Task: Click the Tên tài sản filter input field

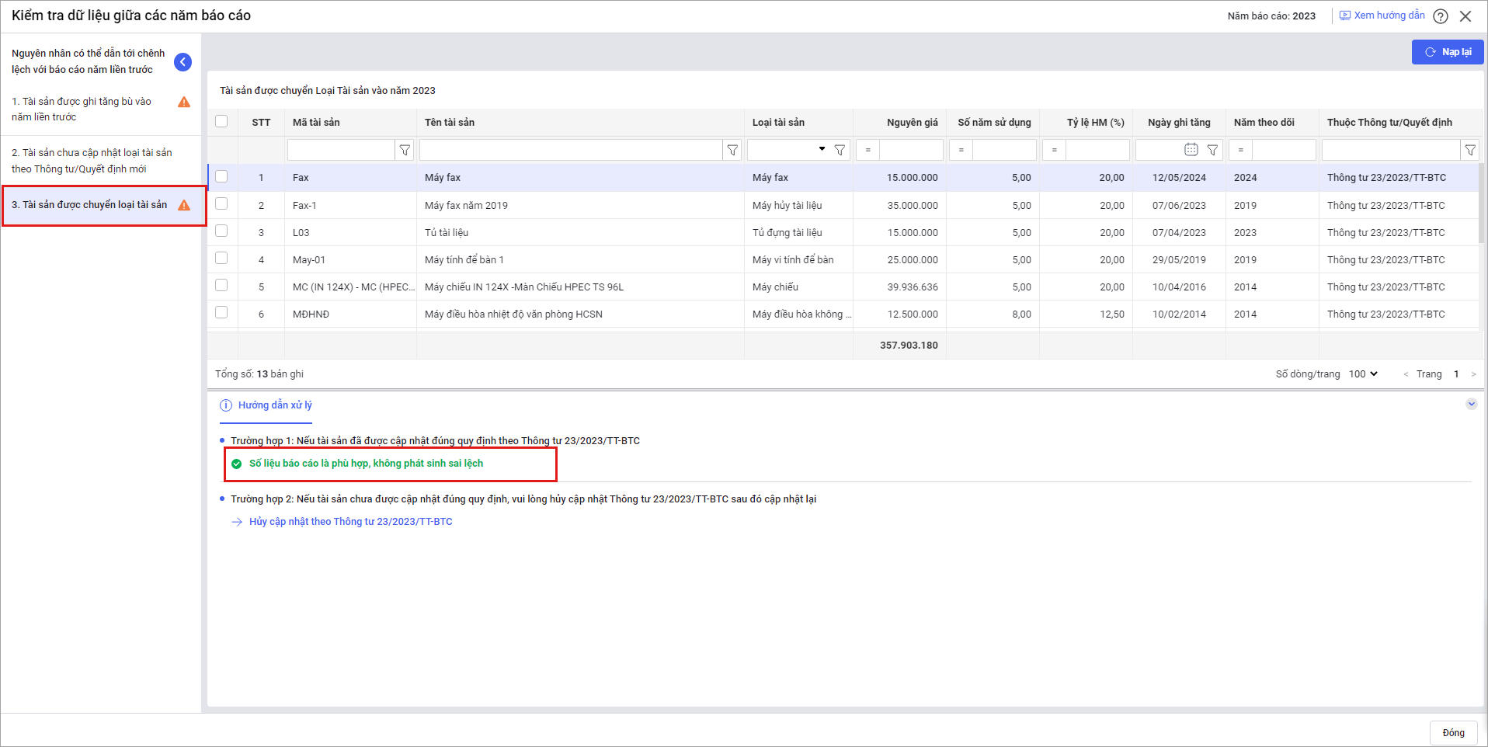Action: point(571,150)
